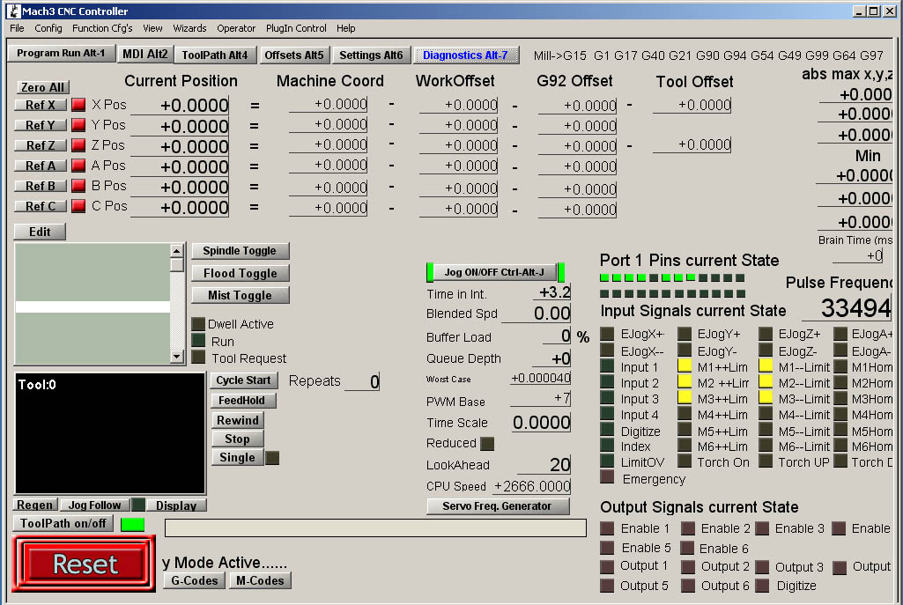Click the Single step indicator LED
This screenshot has height=605, width=903.
[x=272, y=458]
